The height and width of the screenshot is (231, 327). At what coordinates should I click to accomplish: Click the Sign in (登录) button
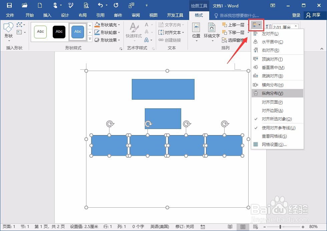click(296, 15)
